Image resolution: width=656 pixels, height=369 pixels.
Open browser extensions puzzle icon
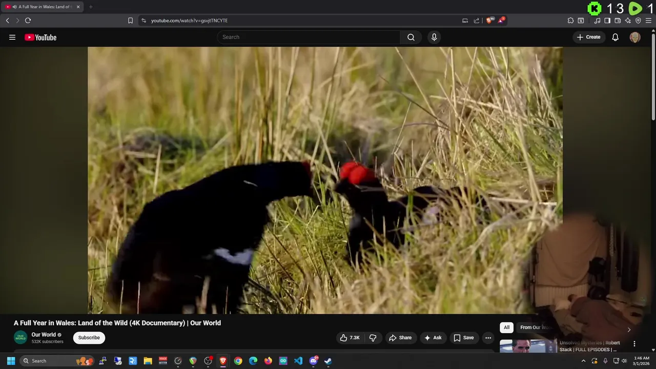(x=570, y=20)
